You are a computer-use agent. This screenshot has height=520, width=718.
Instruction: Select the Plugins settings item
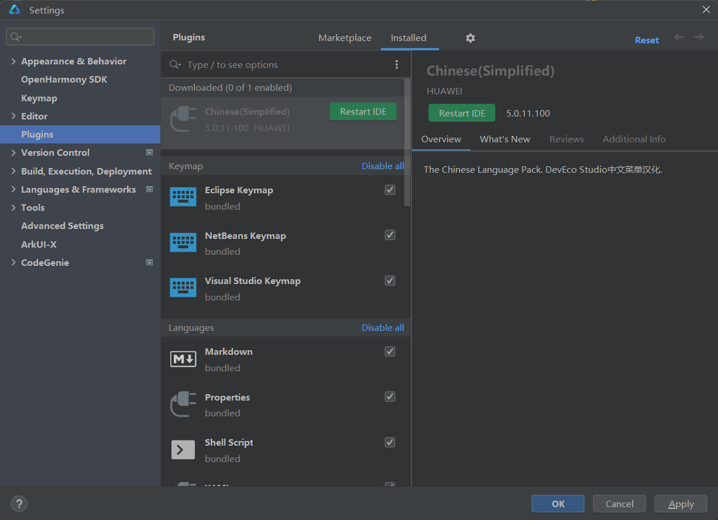(80, 134)
